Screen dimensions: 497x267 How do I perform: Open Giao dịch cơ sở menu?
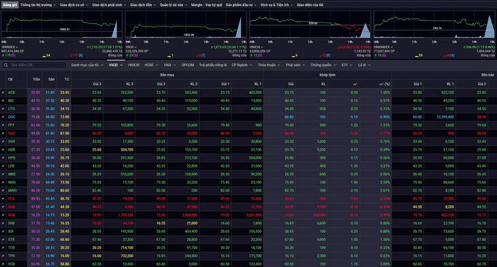(74, 5)
